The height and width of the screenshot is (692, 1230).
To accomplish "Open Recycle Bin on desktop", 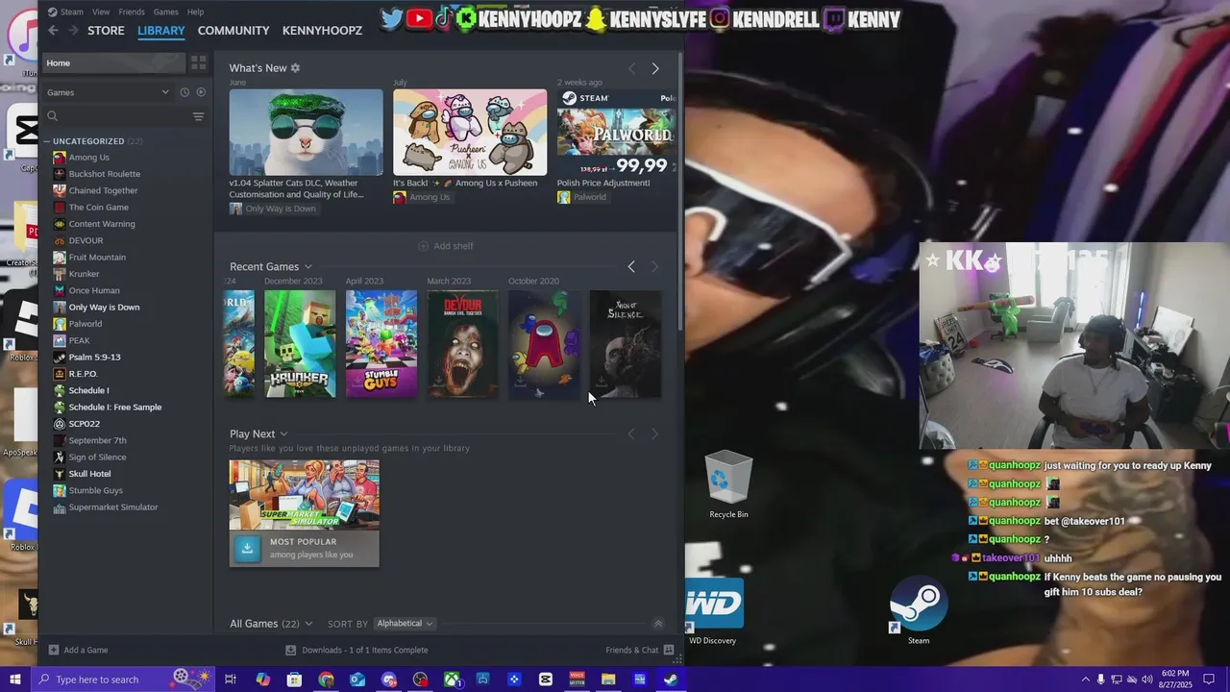I will (x=728, y=484).
